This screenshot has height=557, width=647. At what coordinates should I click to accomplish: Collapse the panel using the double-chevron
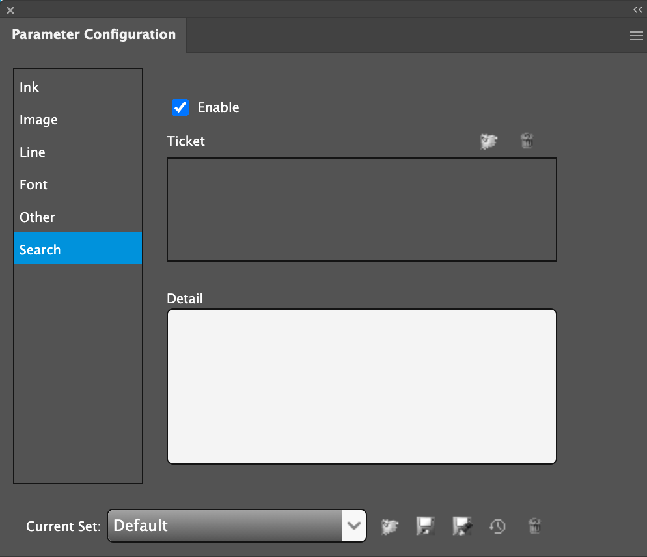click(x=637, y=10)
